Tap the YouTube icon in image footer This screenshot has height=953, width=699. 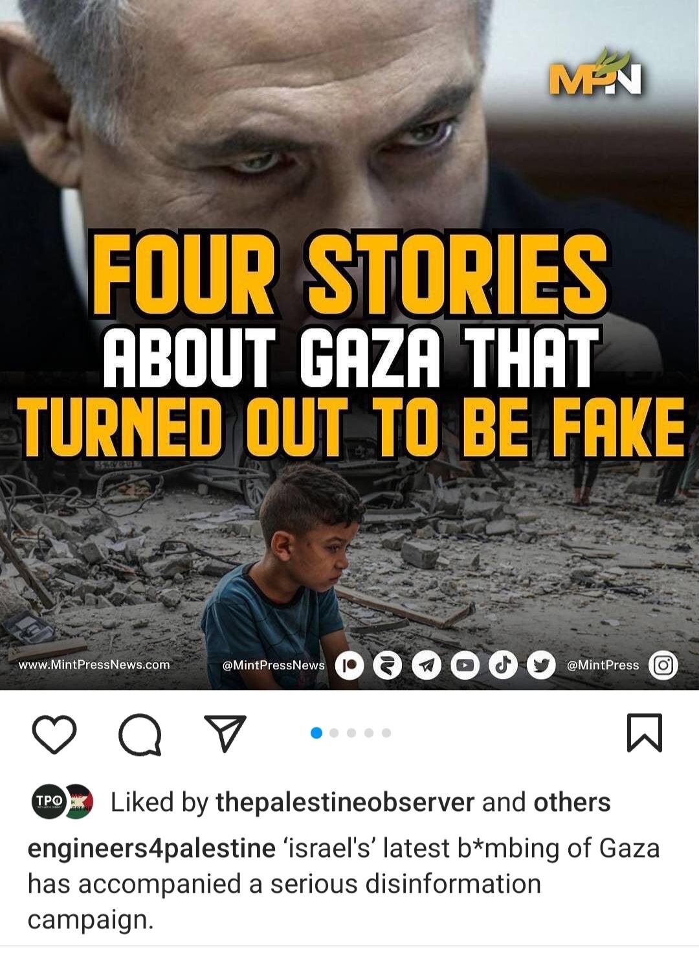click(465, 665)
